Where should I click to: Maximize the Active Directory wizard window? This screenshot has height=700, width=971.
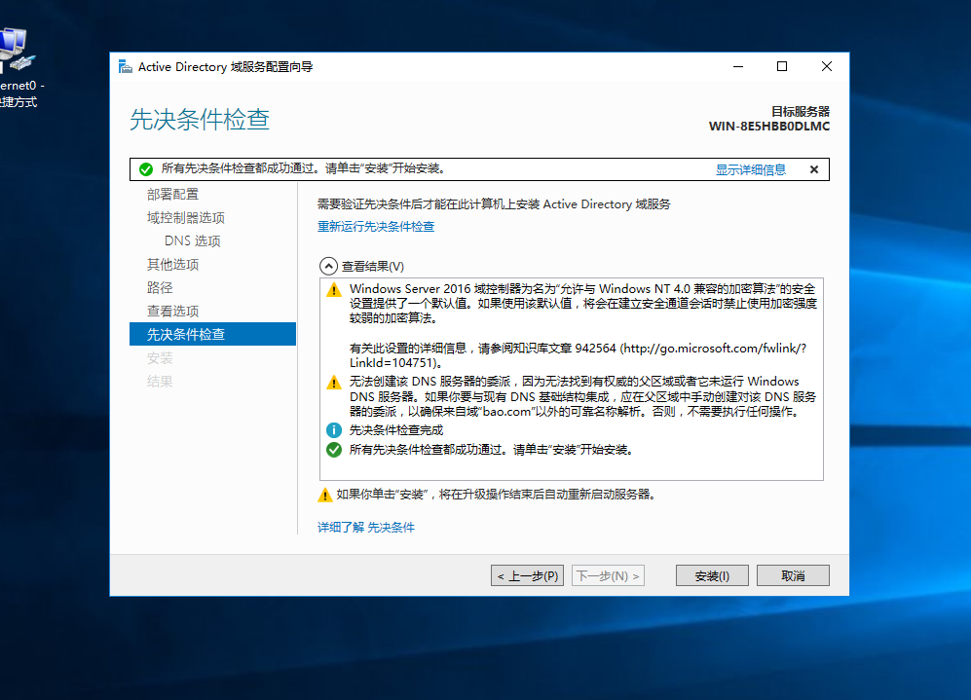[782, 66]
